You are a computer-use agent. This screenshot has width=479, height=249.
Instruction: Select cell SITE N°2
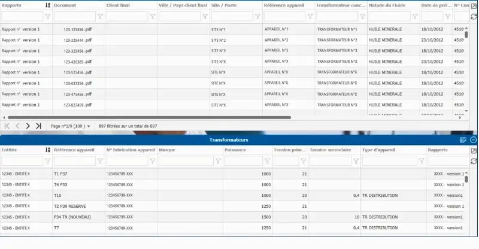[x=219, y=40]
